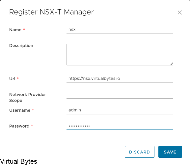The image size is (190, 165).
Task: Click the Network Provider Scope label
Action: coord(28,97)
